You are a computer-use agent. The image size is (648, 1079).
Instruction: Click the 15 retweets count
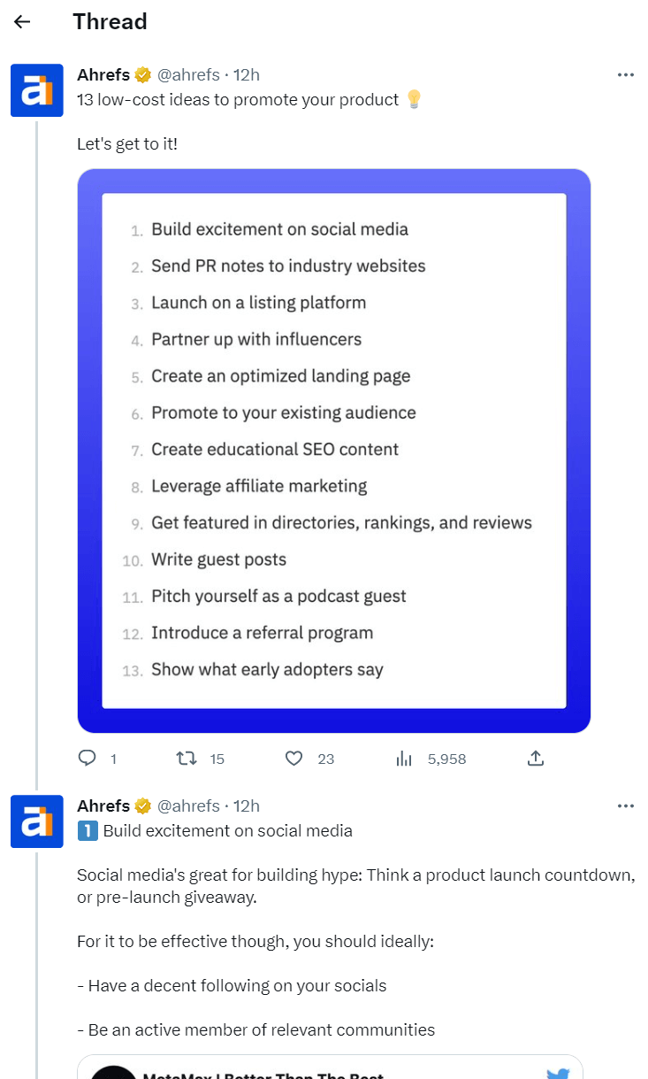click(x=217, y=759)
